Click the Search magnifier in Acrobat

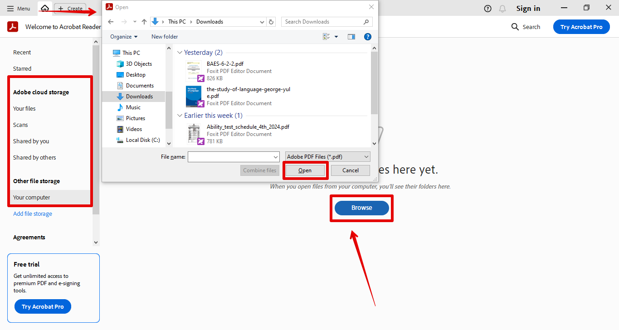[x=515, y=27]
